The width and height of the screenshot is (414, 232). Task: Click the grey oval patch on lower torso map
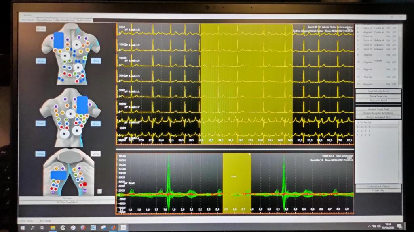[x=70, y=157]
